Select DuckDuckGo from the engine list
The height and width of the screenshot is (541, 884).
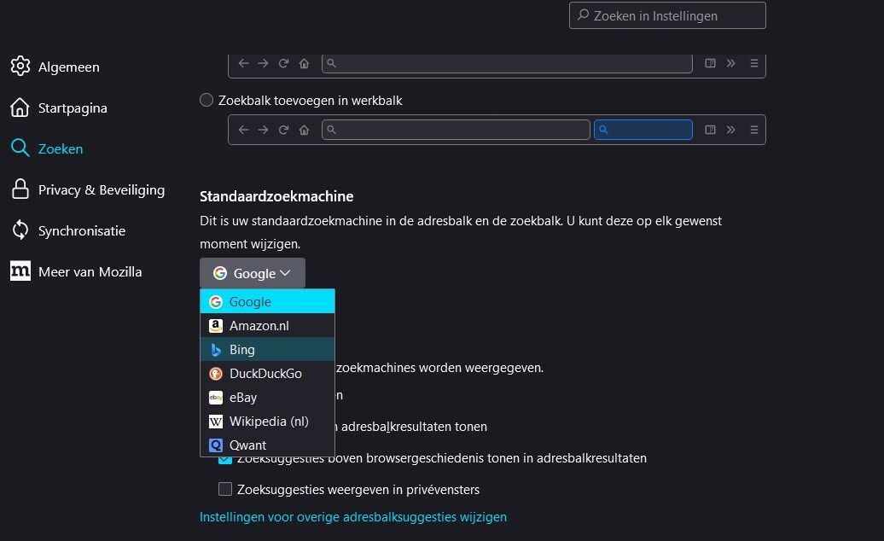click(267, 374)
